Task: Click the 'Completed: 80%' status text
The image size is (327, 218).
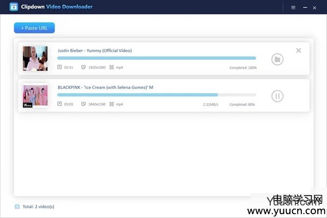Action: (242, 105)
